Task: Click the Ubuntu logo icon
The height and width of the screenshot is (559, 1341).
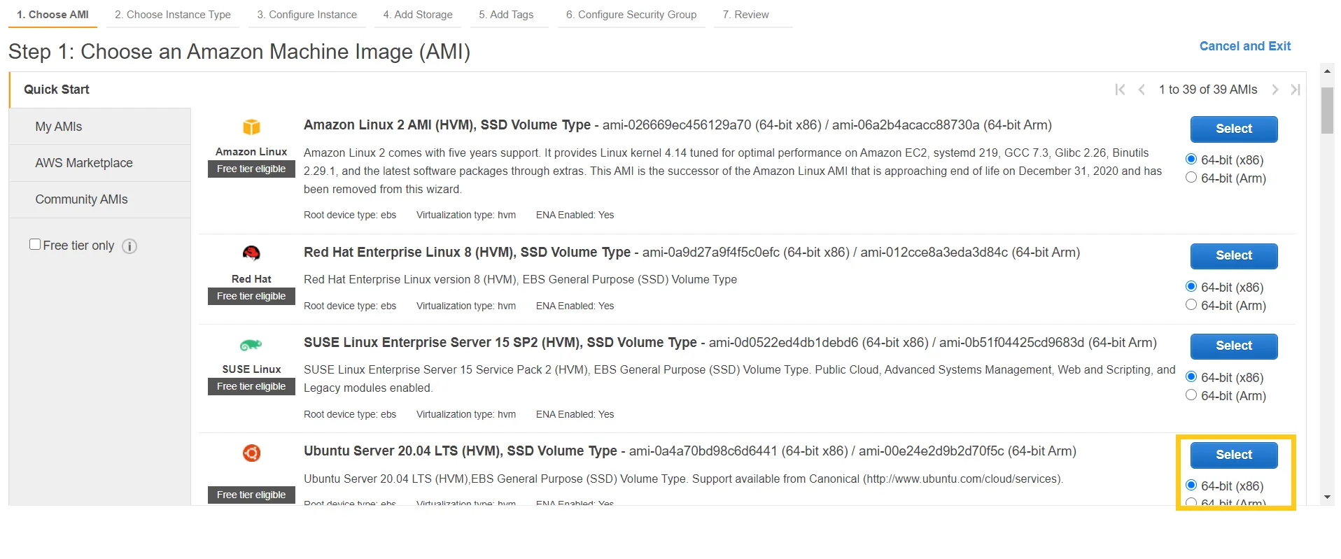Action: [x=251, y=453]
